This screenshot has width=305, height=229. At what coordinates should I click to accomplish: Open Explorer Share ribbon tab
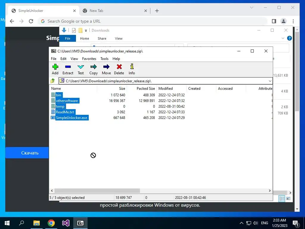(102, 38)
